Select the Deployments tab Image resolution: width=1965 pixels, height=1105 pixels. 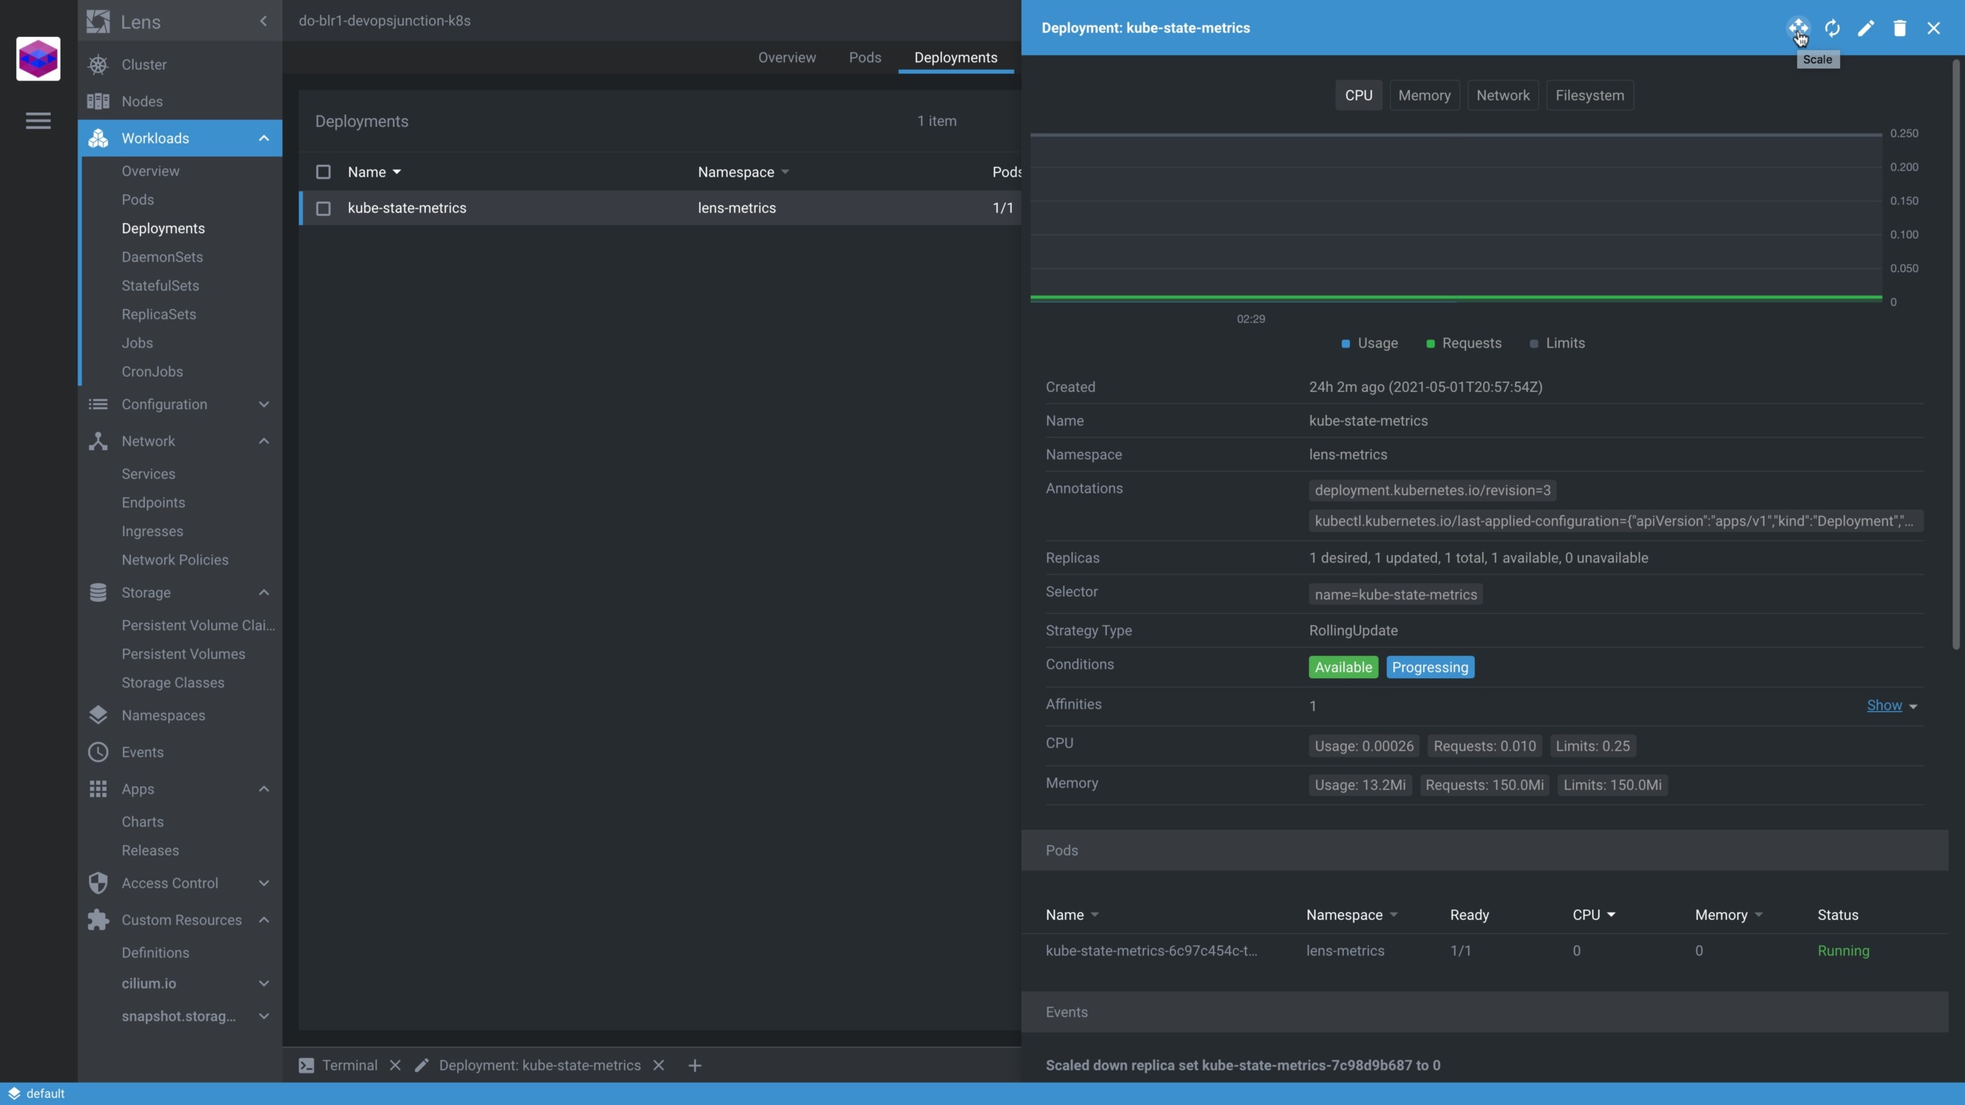pyautogui.click(x=956, y=58)
